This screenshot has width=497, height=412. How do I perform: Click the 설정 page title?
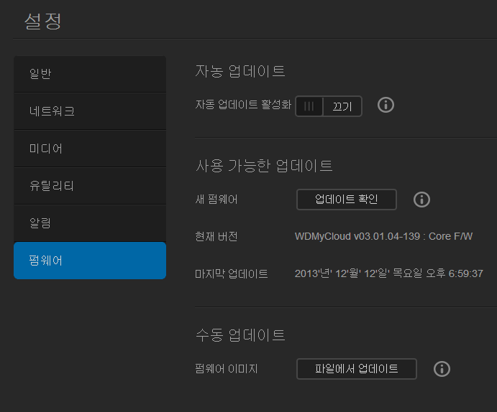(x=43, y=20)
